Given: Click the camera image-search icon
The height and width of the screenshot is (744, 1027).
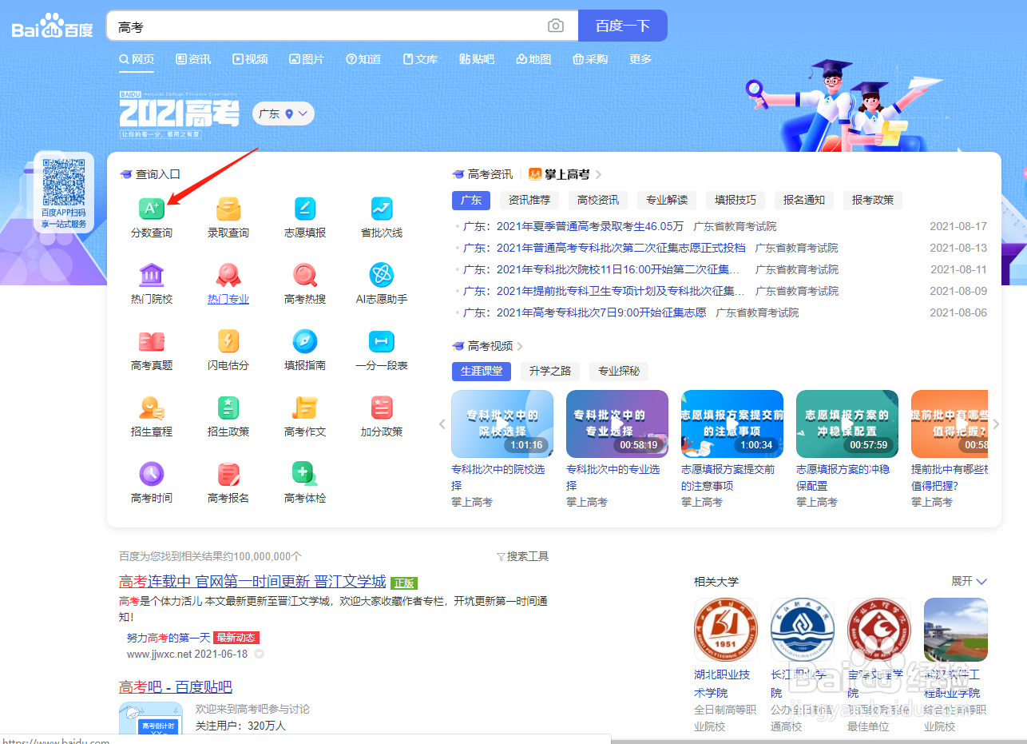Looking at the screenshot, I should click(556, 26).
